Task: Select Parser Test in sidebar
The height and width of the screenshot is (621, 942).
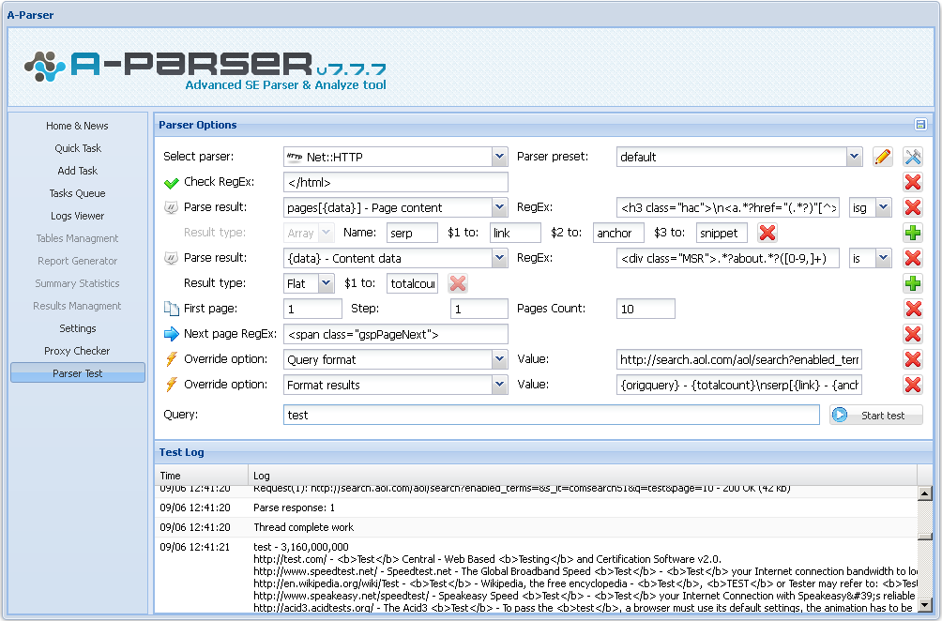Action: click(x=78, y=373)
